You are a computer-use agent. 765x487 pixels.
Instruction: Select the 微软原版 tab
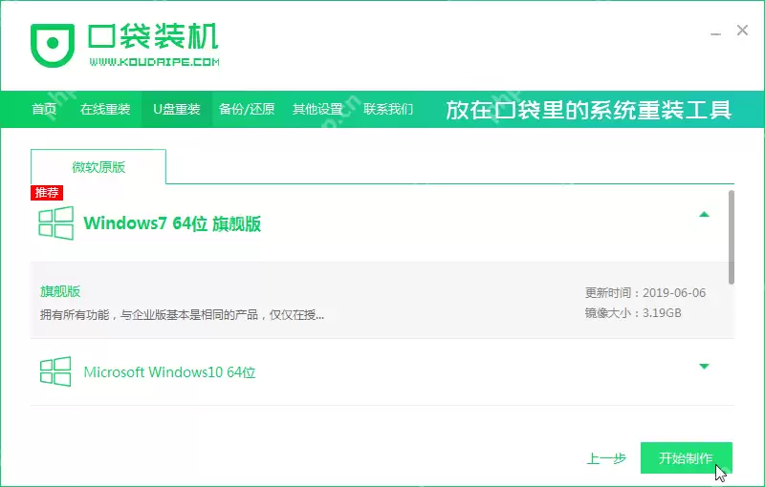pos(98,167)
